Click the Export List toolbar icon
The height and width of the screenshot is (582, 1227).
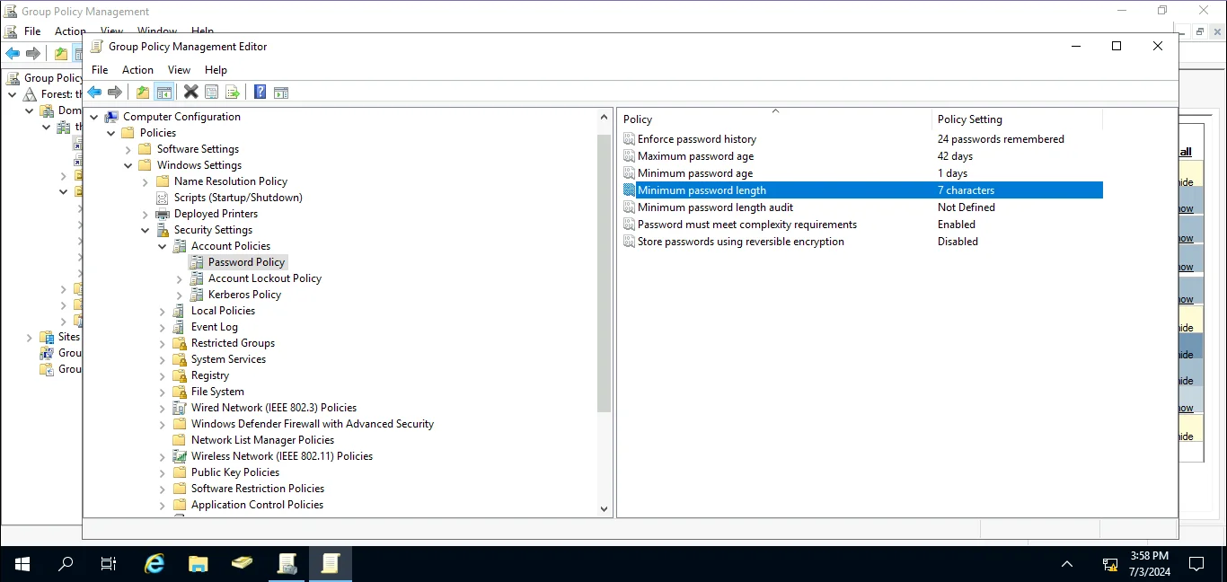233,92
